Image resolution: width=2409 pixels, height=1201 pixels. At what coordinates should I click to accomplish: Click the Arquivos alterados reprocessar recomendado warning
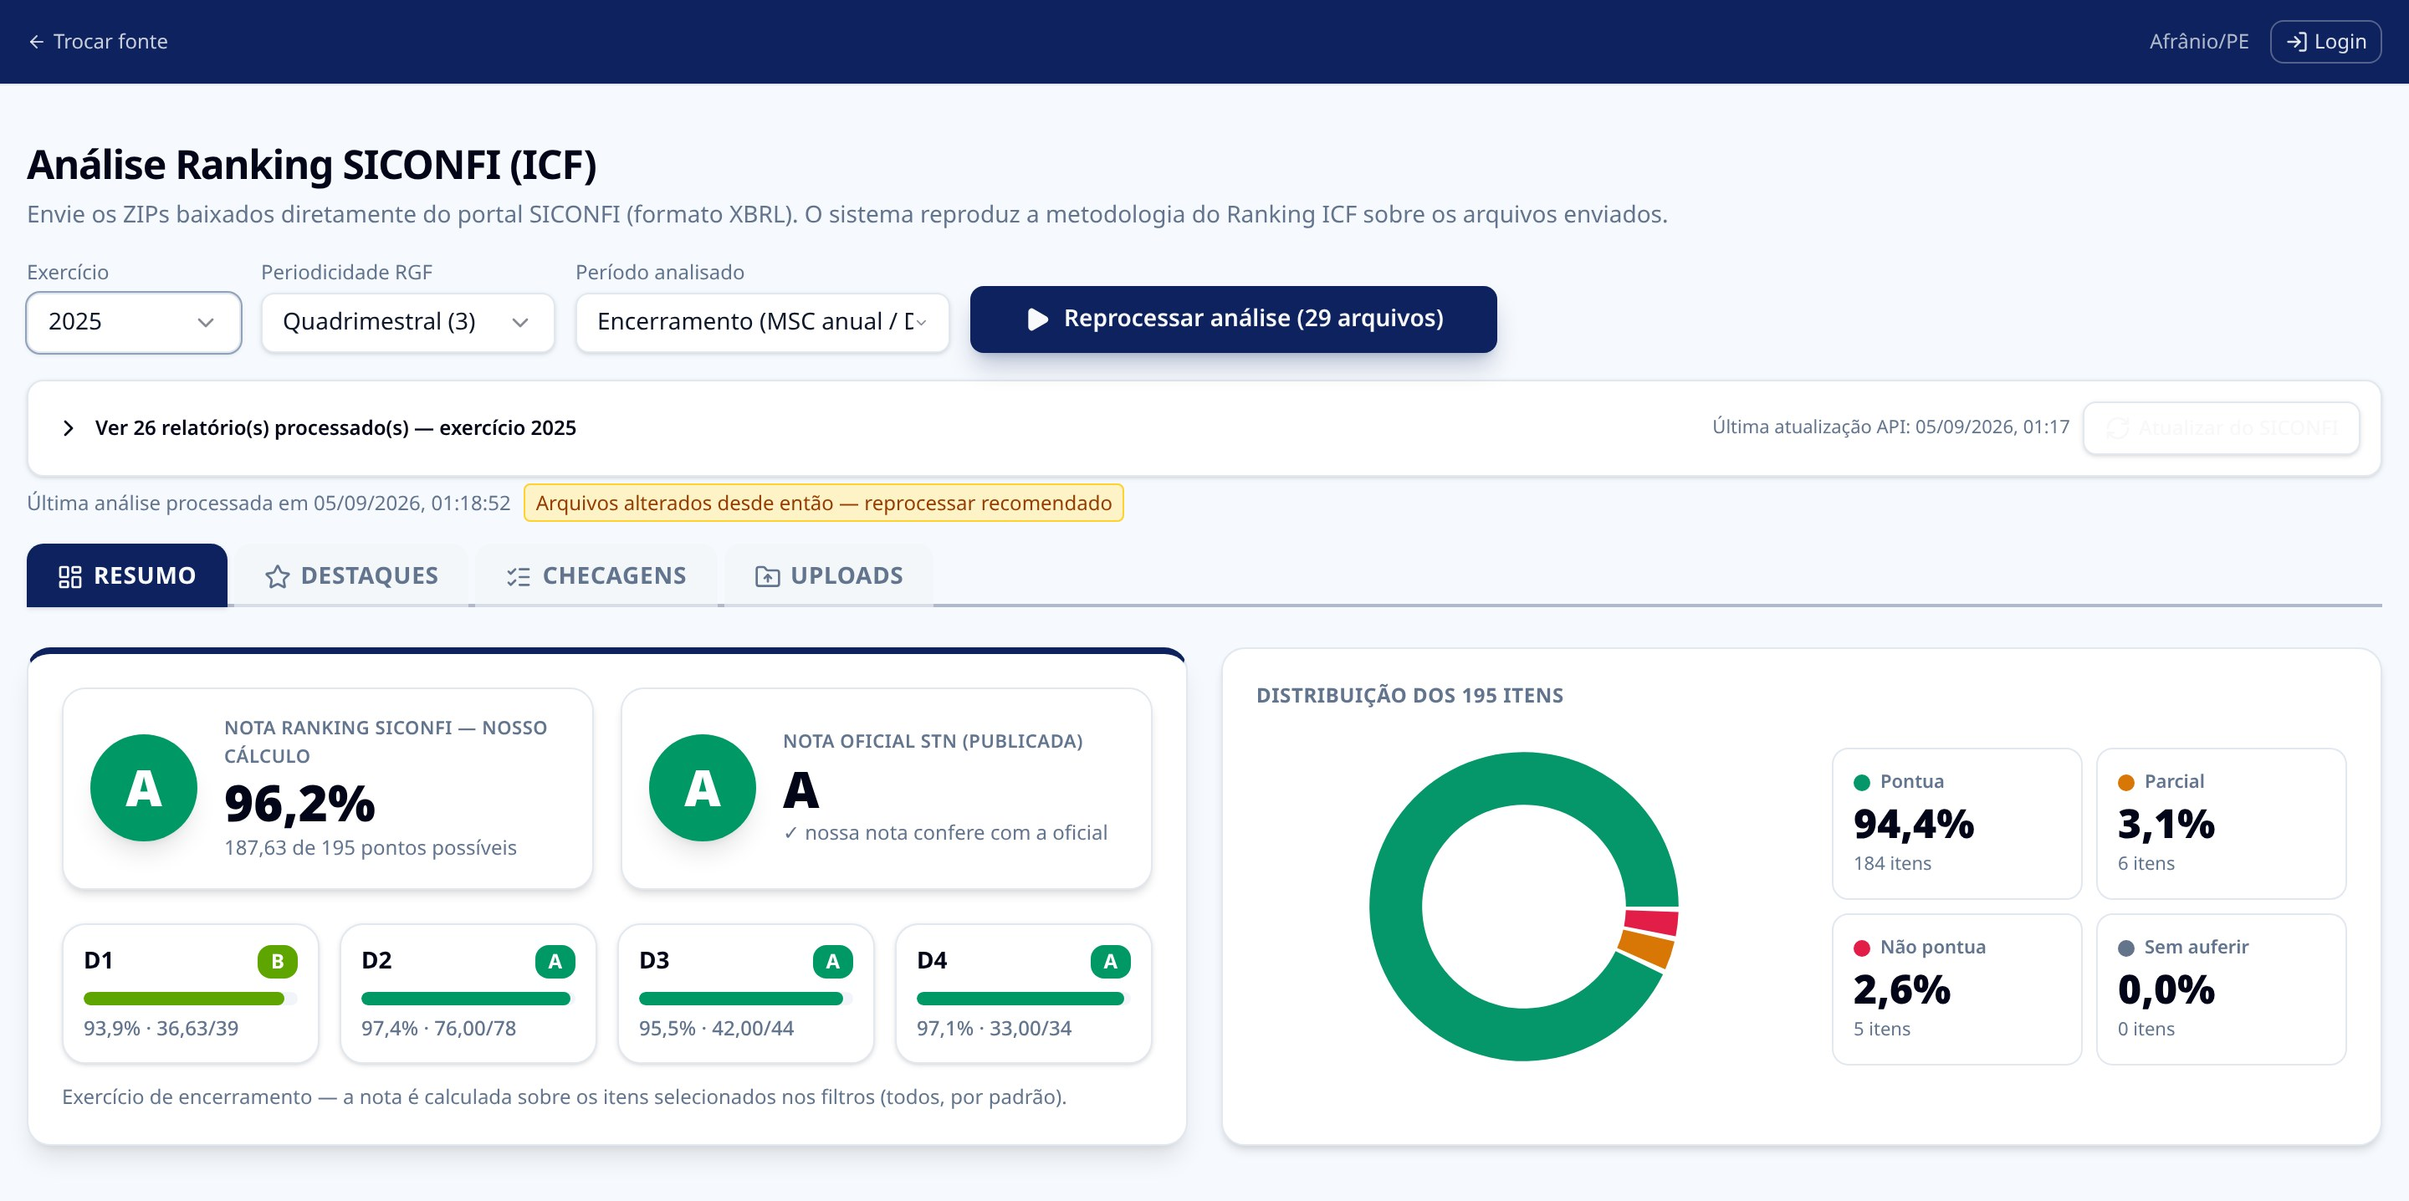823,503
